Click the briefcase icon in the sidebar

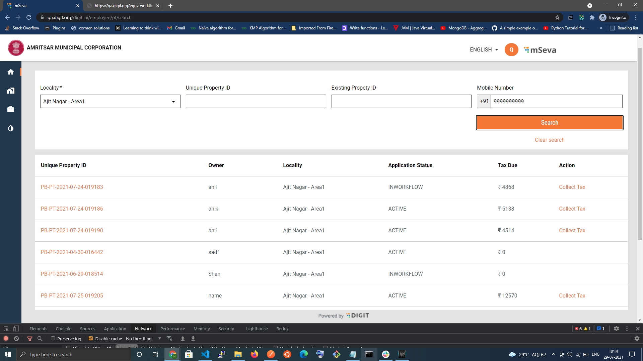coord(11,109)
